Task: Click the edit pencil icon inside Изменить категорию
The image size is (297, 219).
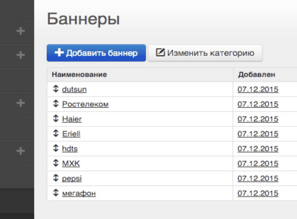Action: tap(161, 52)
